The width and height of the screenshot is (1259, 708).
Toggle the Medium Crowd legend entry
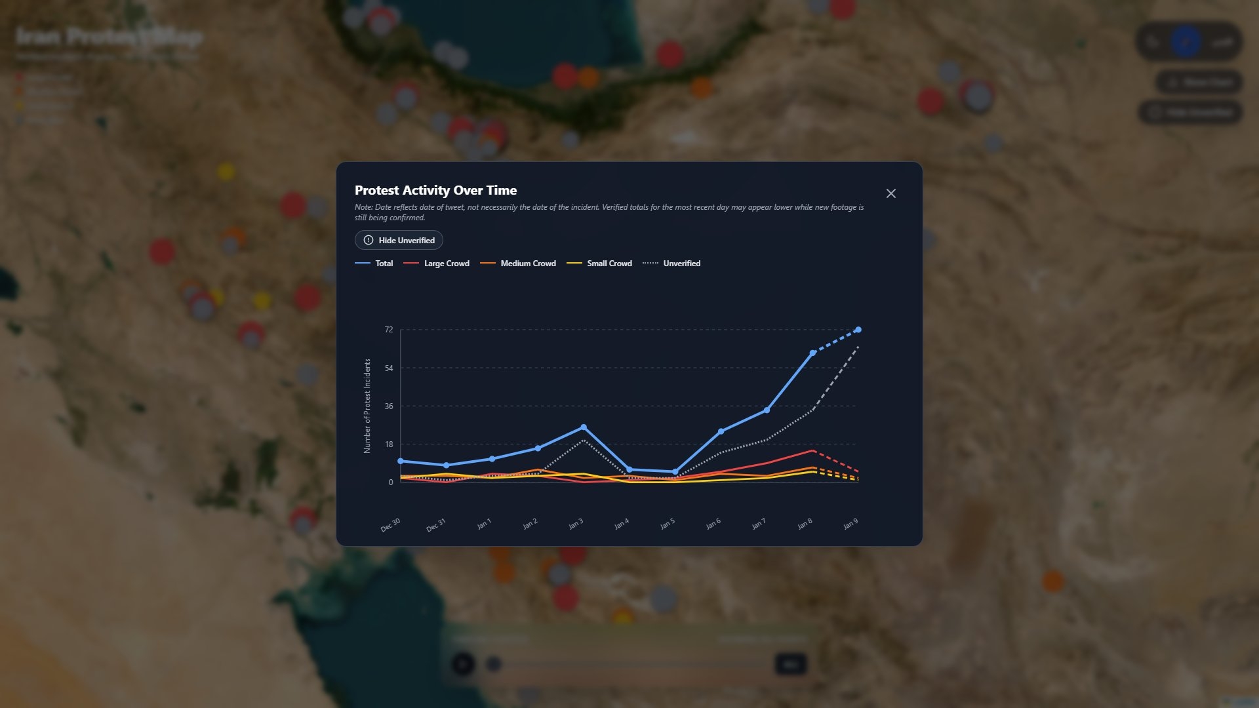[x=518, y=264]
